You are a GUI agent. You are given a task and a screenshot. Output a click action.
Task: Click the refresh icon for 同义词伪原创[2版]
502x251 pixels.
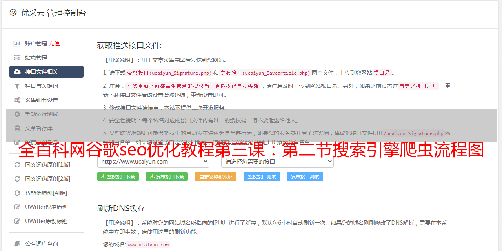(17, 179)
